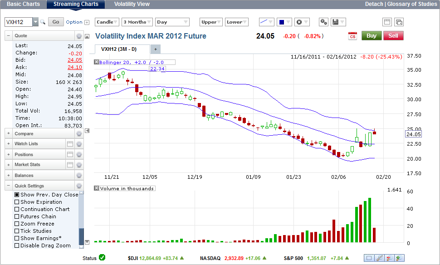Switch to the Volatility View tab
The image size is (440, 265).
pyautogui.click(x=132, y=4)
